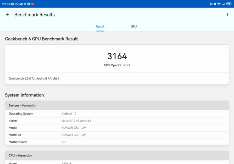Tap the battery 91 indicator

coord(229,4)
